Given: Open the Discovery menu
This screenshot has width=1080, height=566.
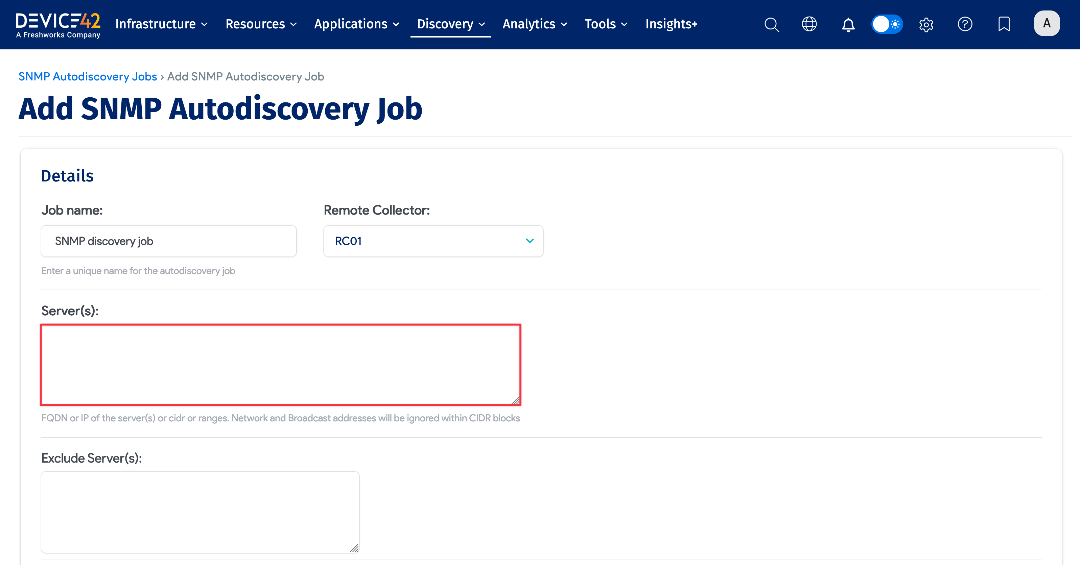Looking at the screenshot, I should 451,24.
